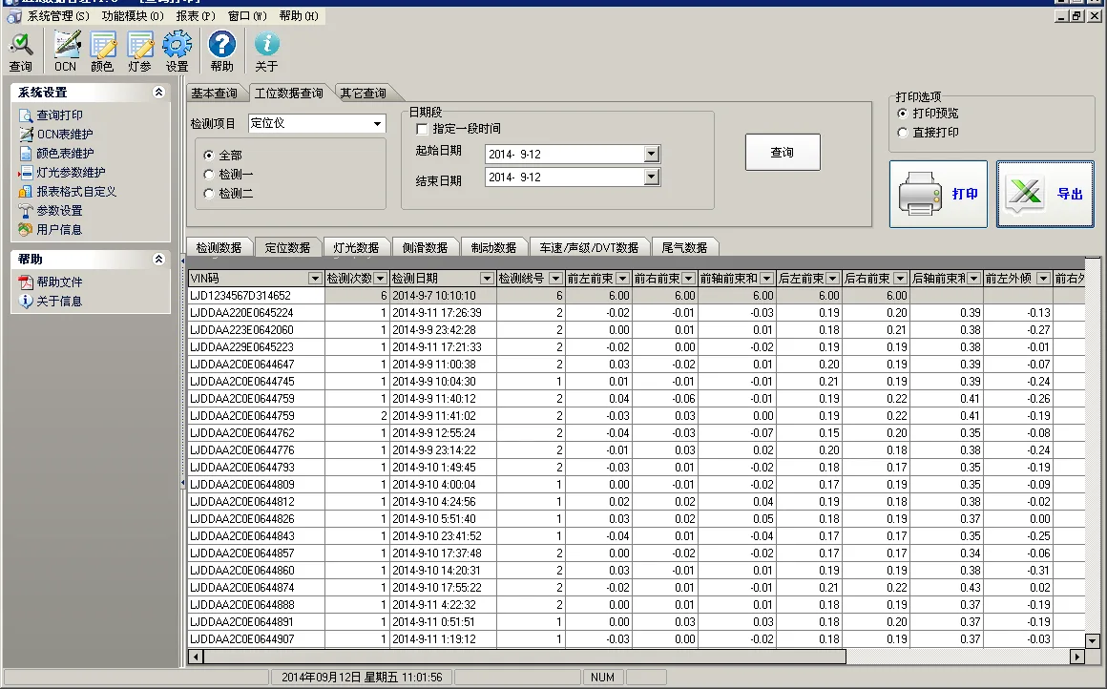Screen dimensions: 1107x689
Task: Click the 颜色 toolbar icon
Action: pyautogui.click(x=102, y=52)
